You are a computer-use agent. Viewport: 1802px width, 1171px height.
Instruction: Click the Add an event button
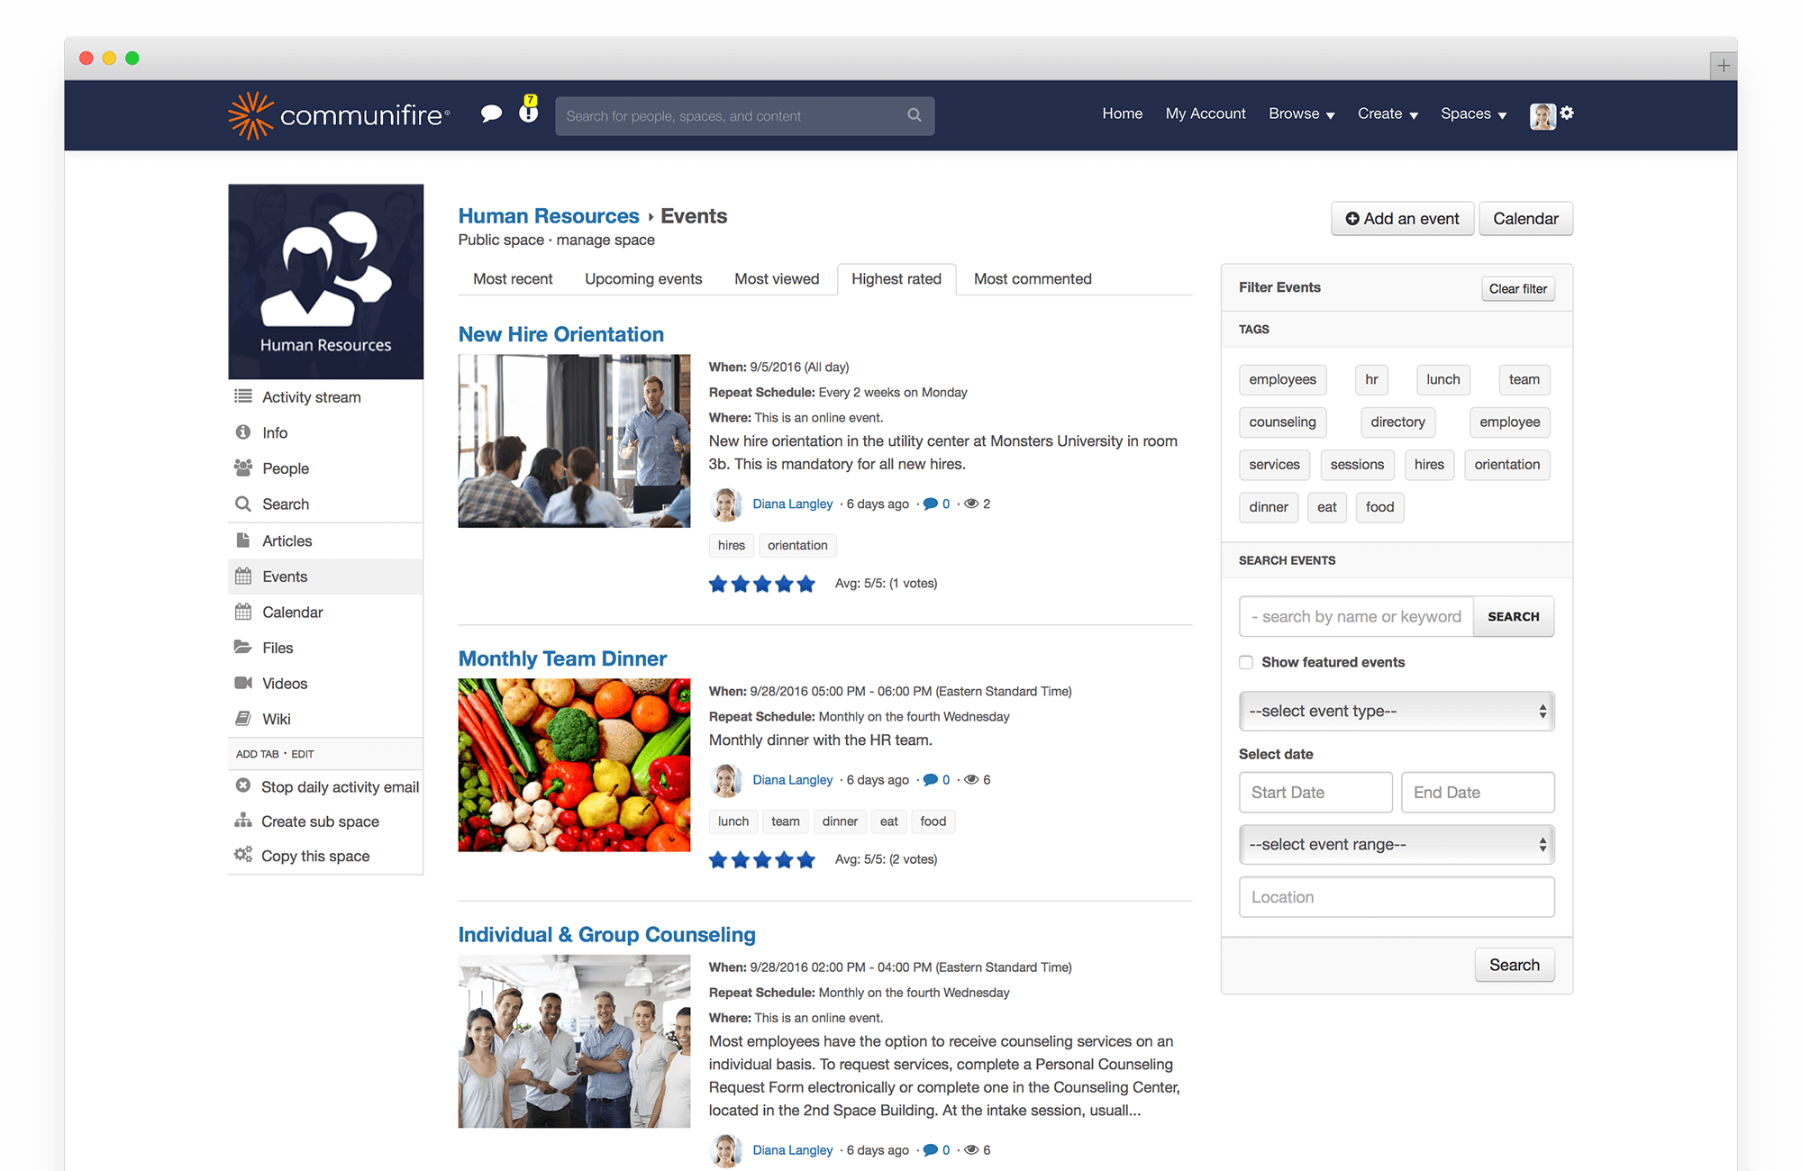pos(1402,218)
